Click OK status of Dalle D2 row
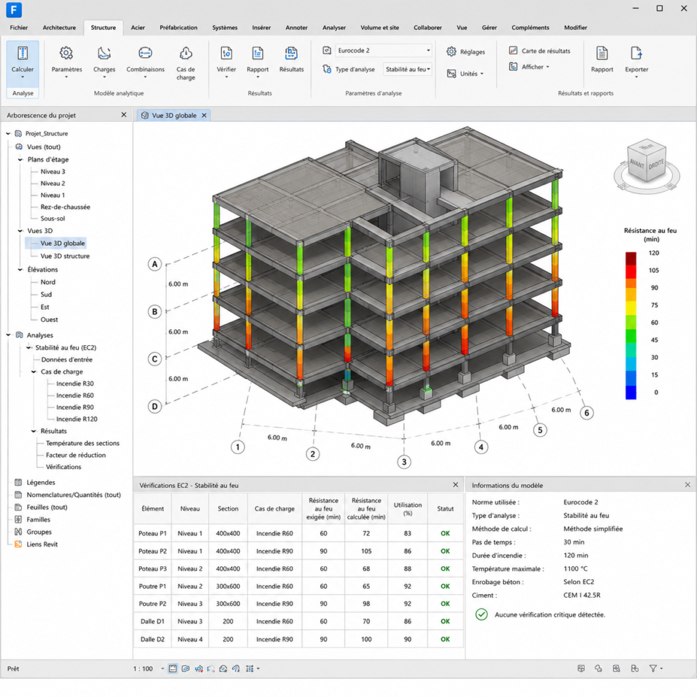 click(x=445, y=639)
